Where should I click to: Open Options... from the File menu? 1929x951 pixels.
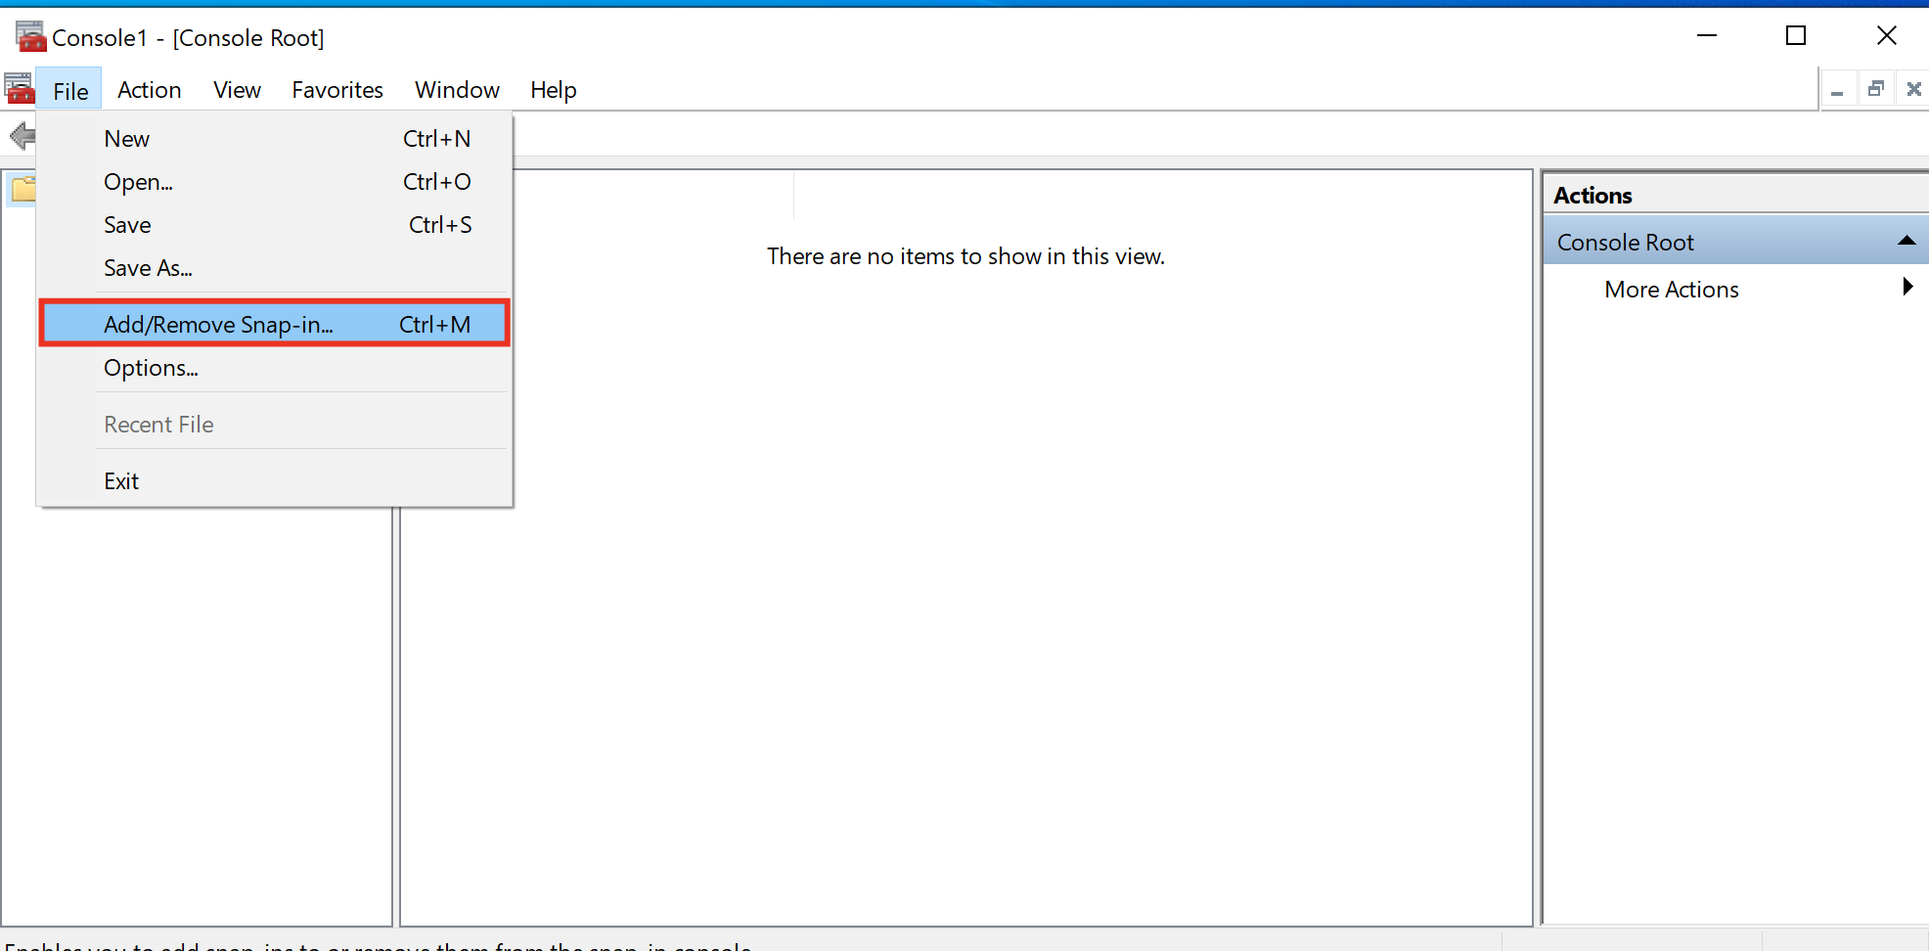[151, 368]
